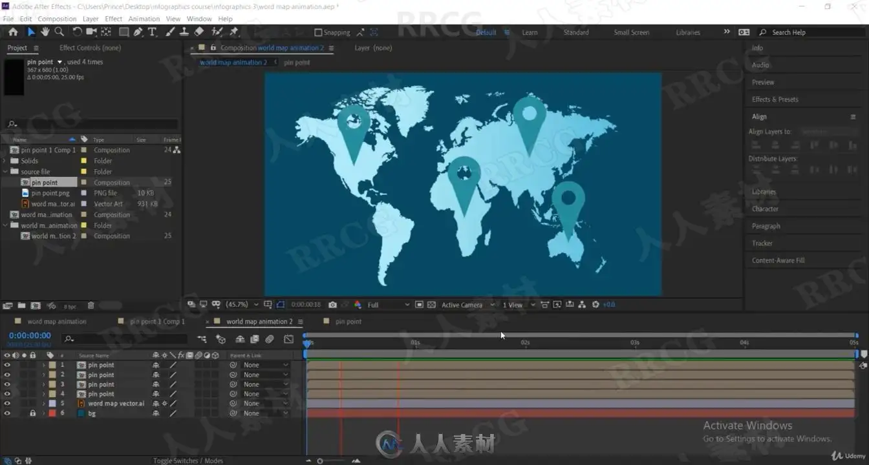Collapse the source file folder
The height and width of the screenshot is (465, 869).
5,172
